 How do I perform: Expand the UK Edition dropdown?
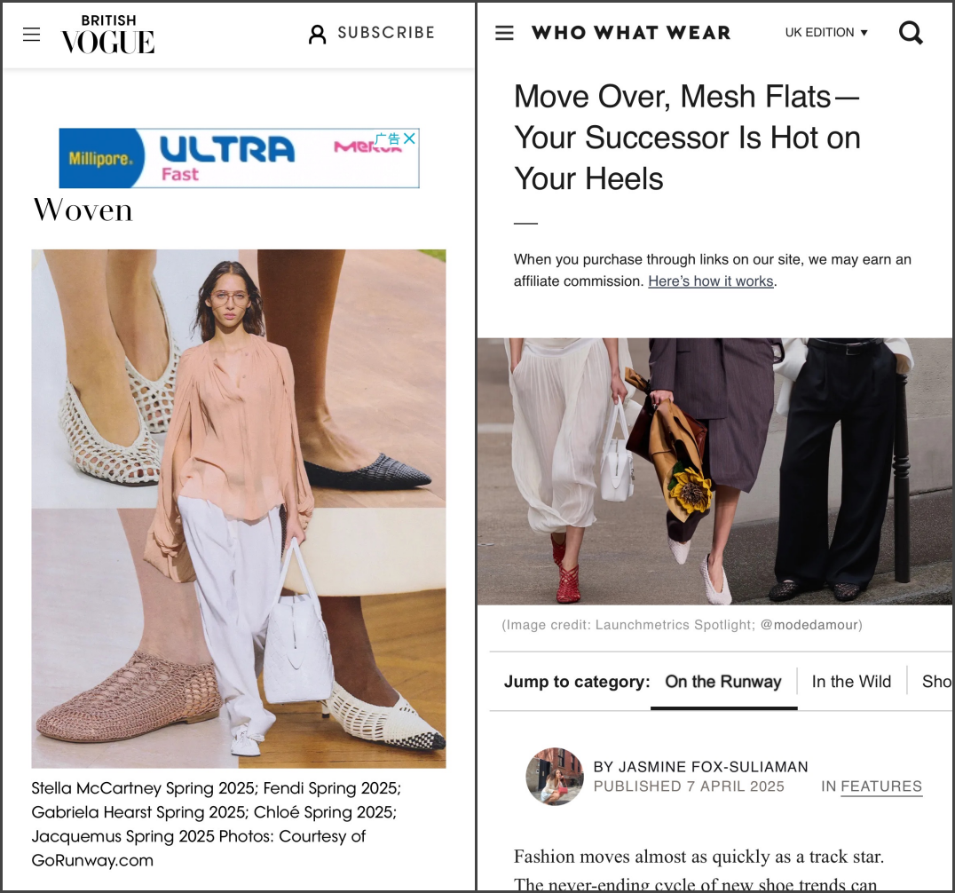(x=826, y=32)
